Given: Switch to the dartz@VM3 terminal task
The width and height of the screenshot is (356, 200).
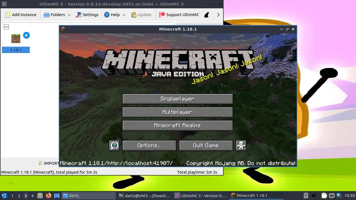Looking at the screenshot, I should 144,196.
